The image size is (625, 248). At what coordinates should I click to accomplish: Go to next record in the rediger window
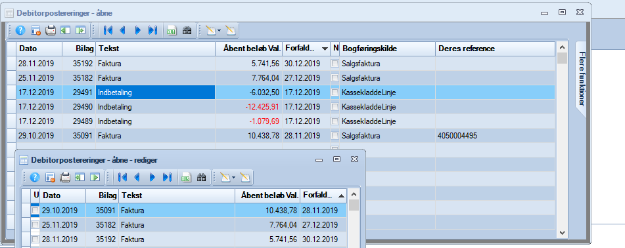coord(152,177)
